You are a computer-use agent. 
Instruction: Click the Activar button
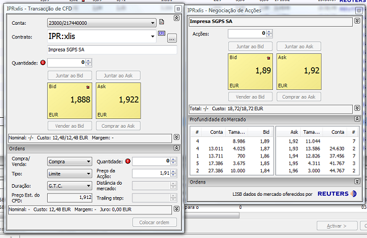[337, 226]
